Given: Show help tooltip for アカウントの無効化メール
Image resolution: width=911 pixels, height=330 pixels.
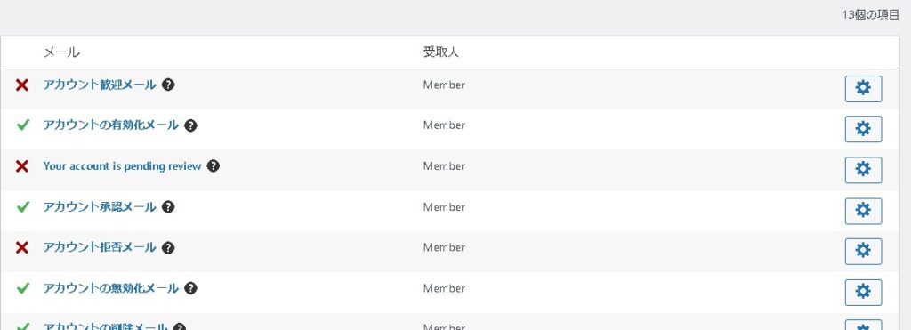Looking at the screenshot, I should (x=190, y=288).
